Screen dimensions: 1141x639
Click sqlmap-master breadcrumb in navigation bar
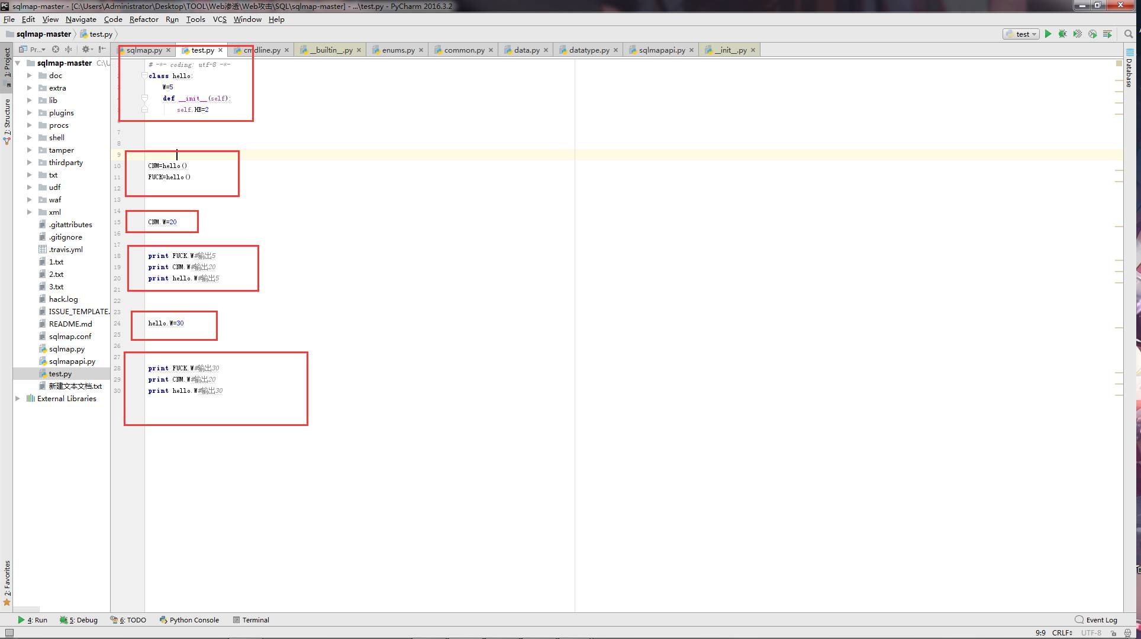pyautogui.click(x=39, y=34)
